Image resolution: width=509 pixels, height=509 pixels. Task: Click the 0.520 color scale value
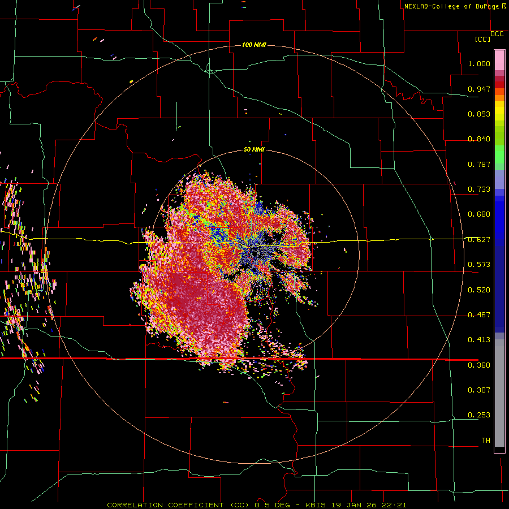tap(479, 290)
